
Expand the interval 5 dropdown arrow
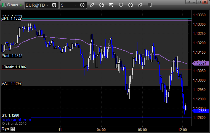(x=76, y=5)
